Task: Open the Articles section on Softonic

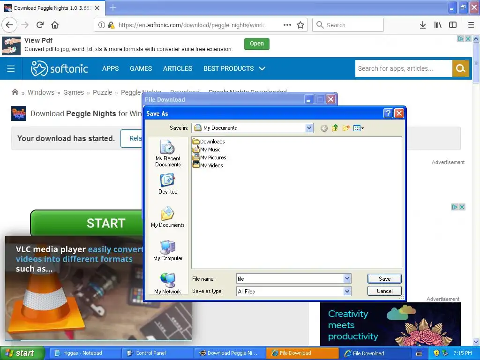Action: click(x=178, y=68)
